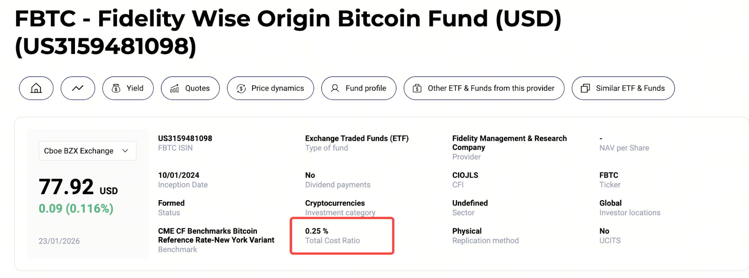Click the home icon button
749x278 pixels.
(36, 88)
